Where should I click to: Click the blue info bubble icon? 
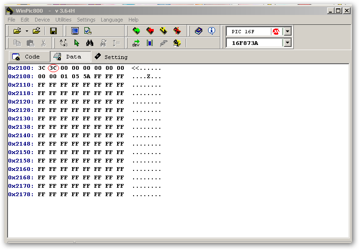point(211,30)
